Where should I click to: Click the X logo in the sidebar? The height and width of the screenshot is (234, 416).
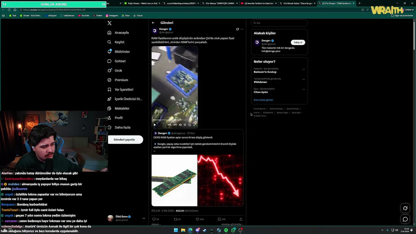(x=110, y=23)
